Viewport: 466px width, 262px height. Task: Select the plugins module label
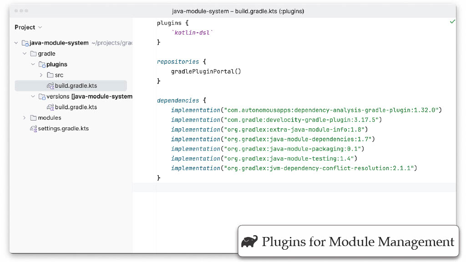pyautogui.click(x=57, y=65)
